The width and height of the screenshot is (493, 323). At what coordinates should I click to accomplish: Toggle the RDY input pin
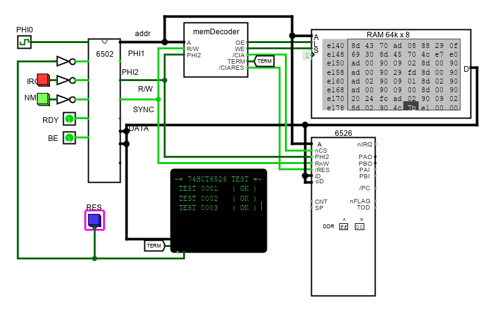click(69, 119)
